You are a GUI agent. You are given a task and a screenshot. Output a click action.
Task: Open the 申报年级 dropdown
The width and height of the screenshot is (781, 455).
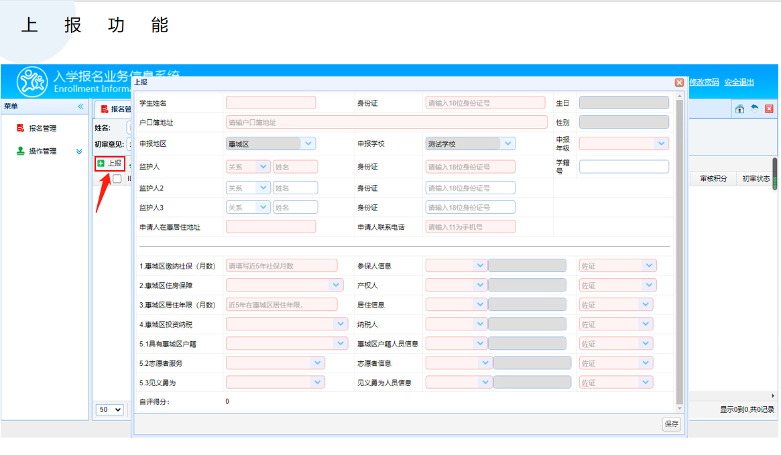(x=662, y=143)
